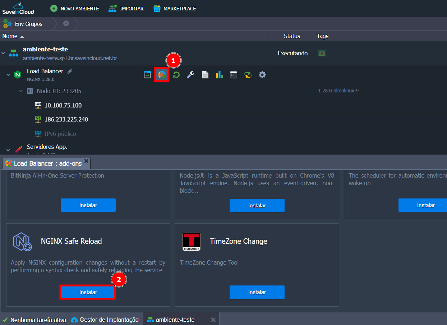Click the 1.28.0-almalinux-9 tag

pyautogui.click(x=338, y=91)
